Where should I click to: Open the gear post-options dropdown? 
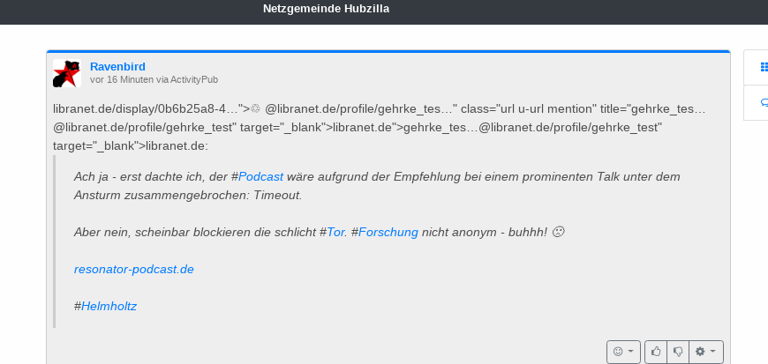click(x=705, y=352)
